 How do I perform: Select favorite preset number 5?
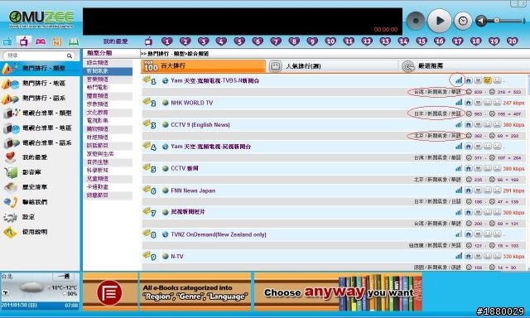click(239, 41)
